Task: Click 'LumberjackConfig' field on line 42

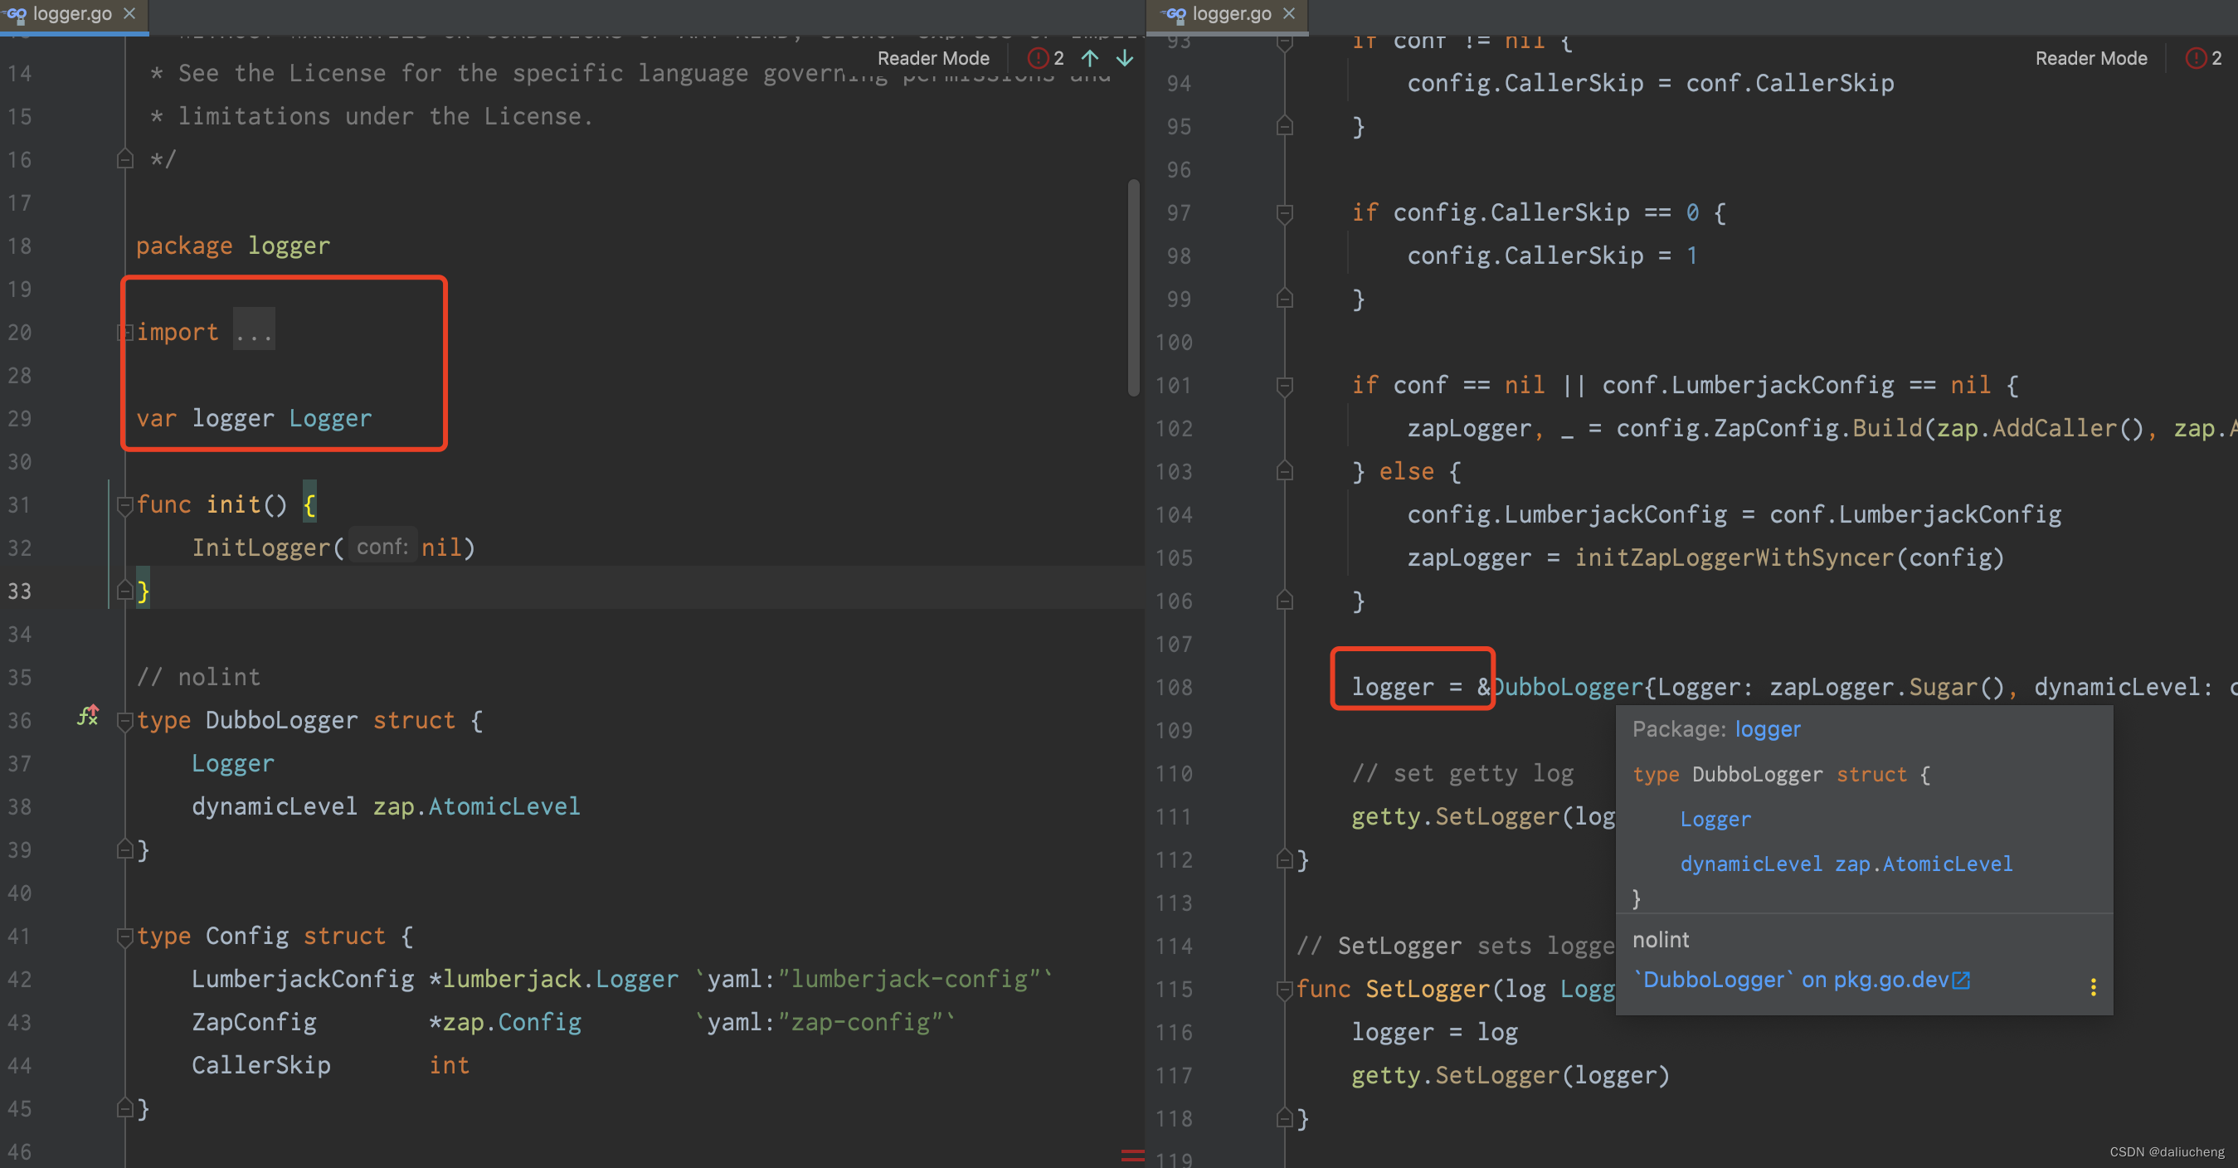Action: click(304, 979)
